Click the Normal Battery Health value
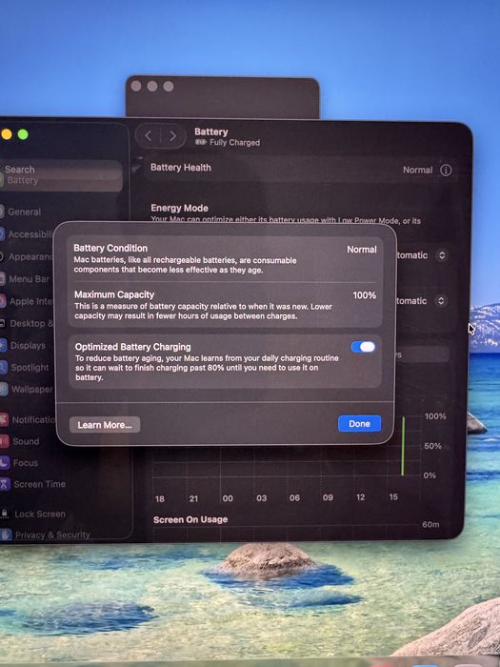500x667 pixels. tap(417, 170)
